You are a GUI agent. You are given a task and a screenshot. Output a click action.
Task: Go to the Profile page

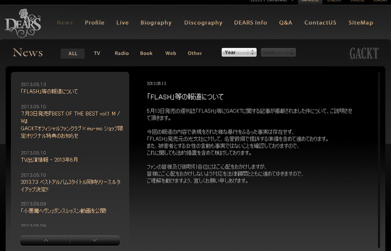95,23
